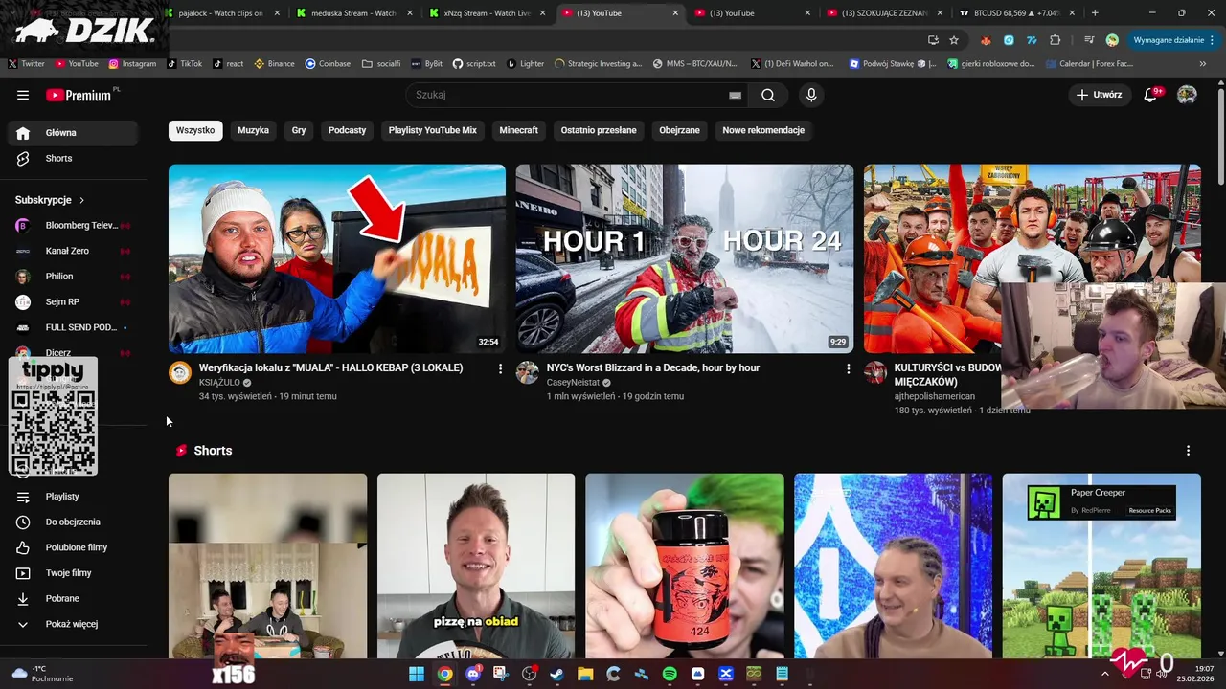Open Coinbase bookmark

click(x=328, y=64)
